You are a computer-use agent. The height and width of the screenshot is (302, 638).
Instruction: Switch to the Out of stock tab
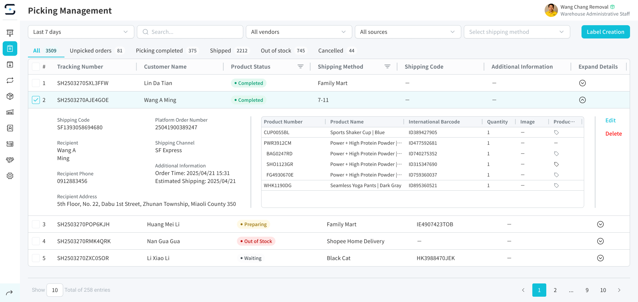[x=276, y=51]
